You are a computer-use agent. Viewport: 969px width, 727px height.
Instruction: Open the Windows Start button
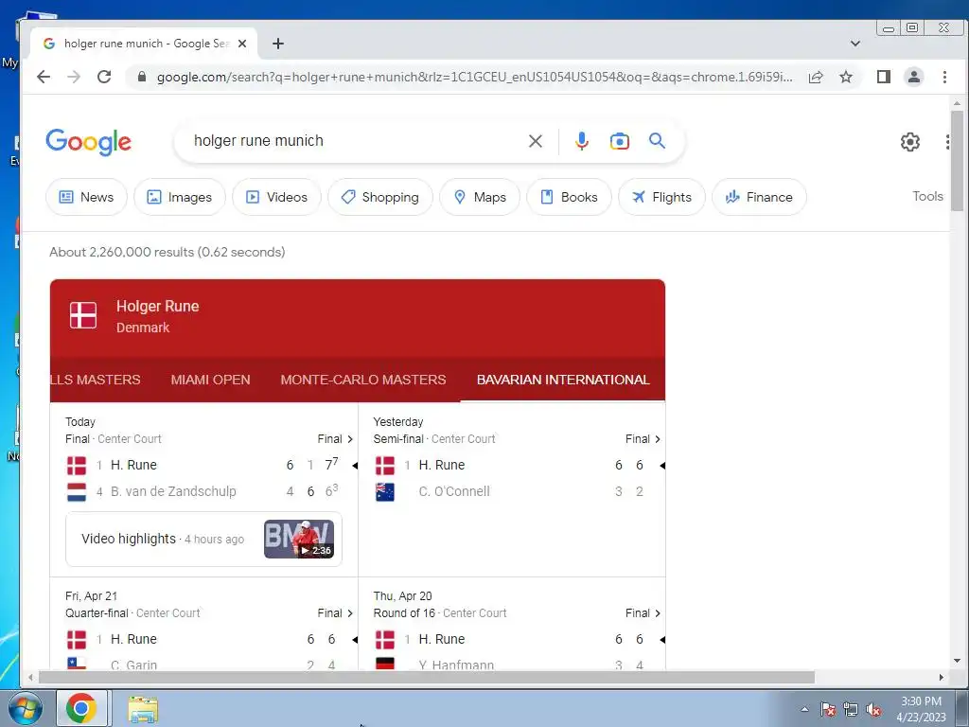(25, 708)
